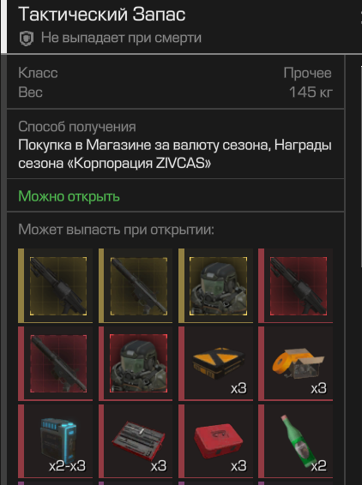Click the 'Вес' 145 кг row

[175, 92]
